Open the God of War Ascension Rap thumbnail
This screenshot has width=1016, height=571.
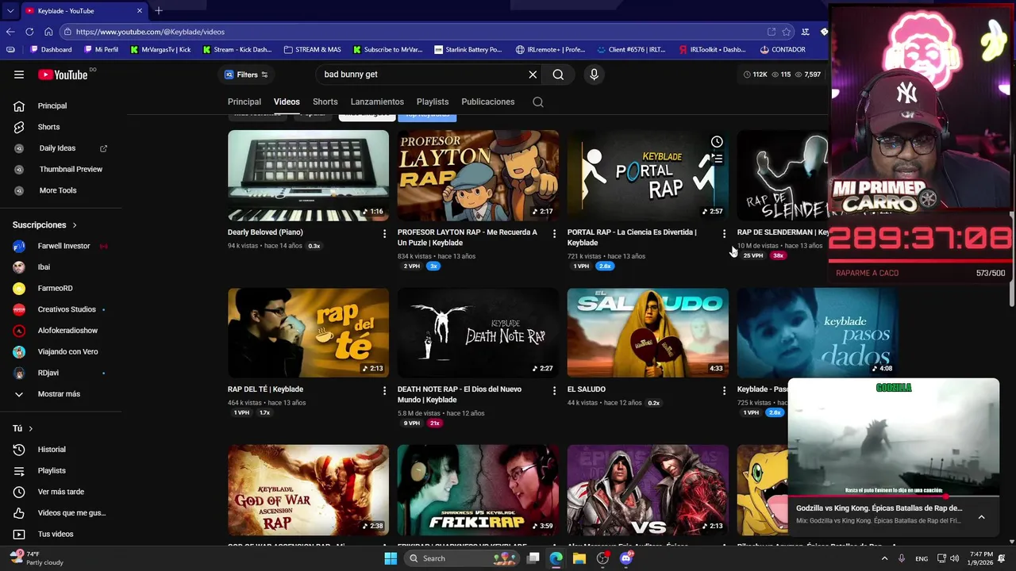(308, 489)
